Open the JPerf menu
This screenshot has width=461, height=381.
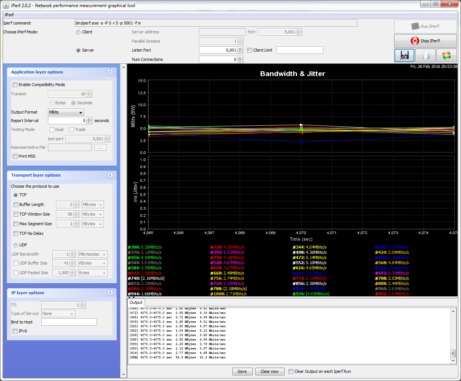(9, 15)
